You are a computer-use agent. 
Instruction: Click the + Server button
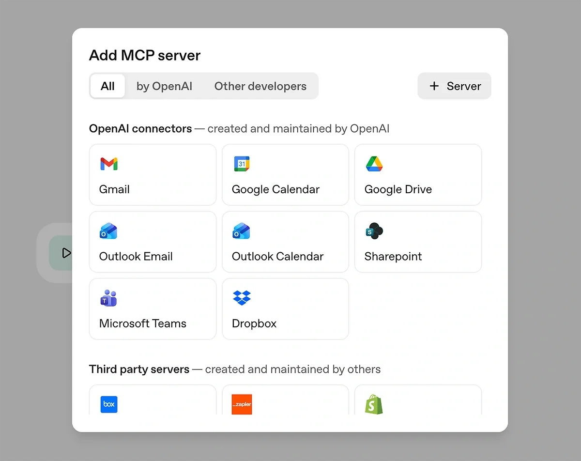(x=454, y=86)
